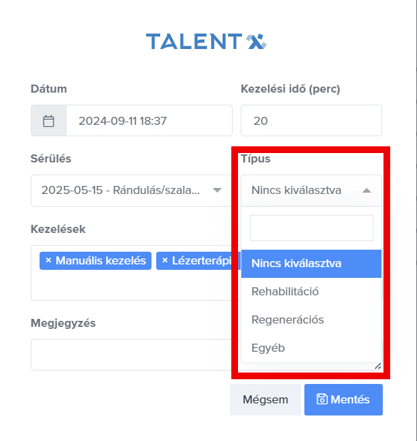Focus the Kezelési idő (perc) field
Viewport: 417px width, 441px height.
click(x=311, y=121)
